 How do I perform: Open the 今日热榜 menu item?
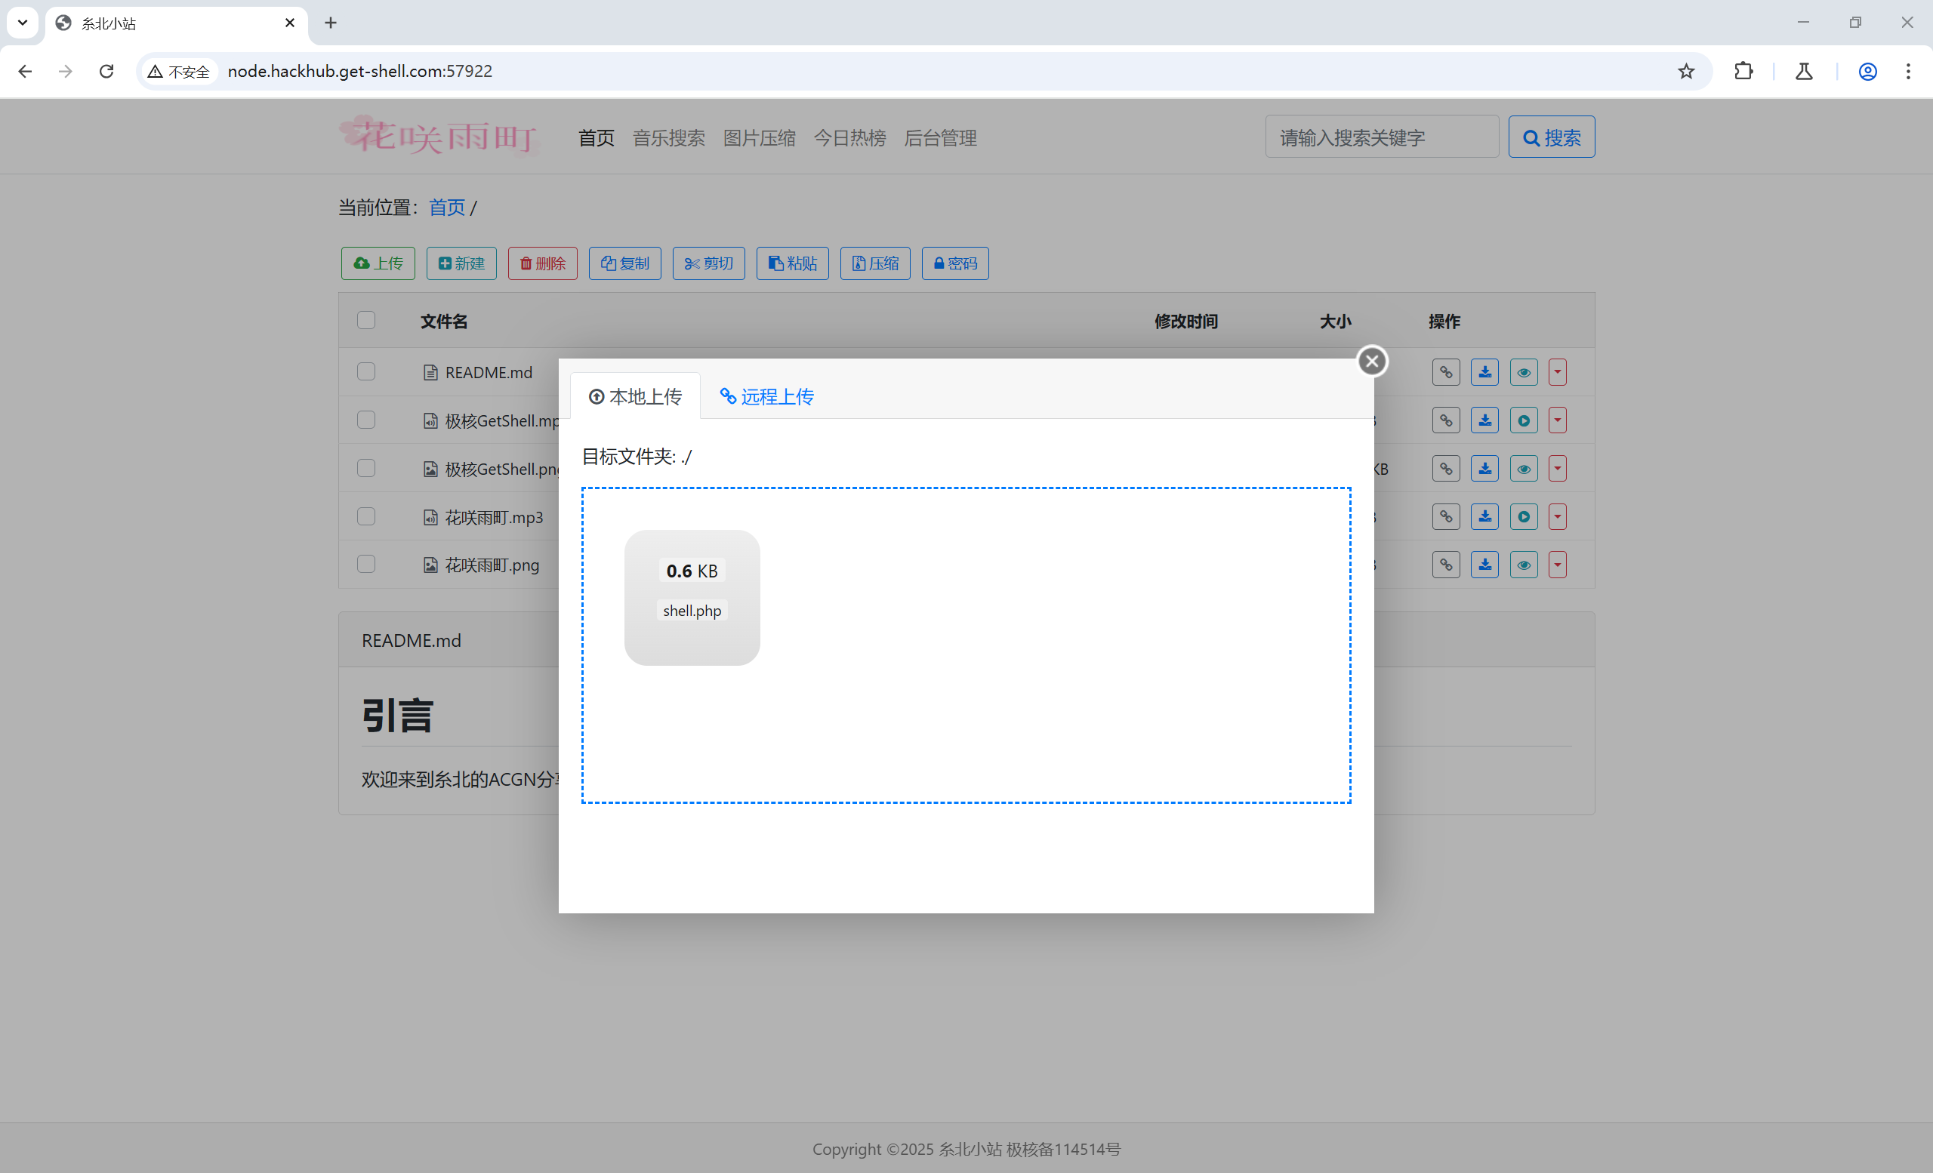849,138
